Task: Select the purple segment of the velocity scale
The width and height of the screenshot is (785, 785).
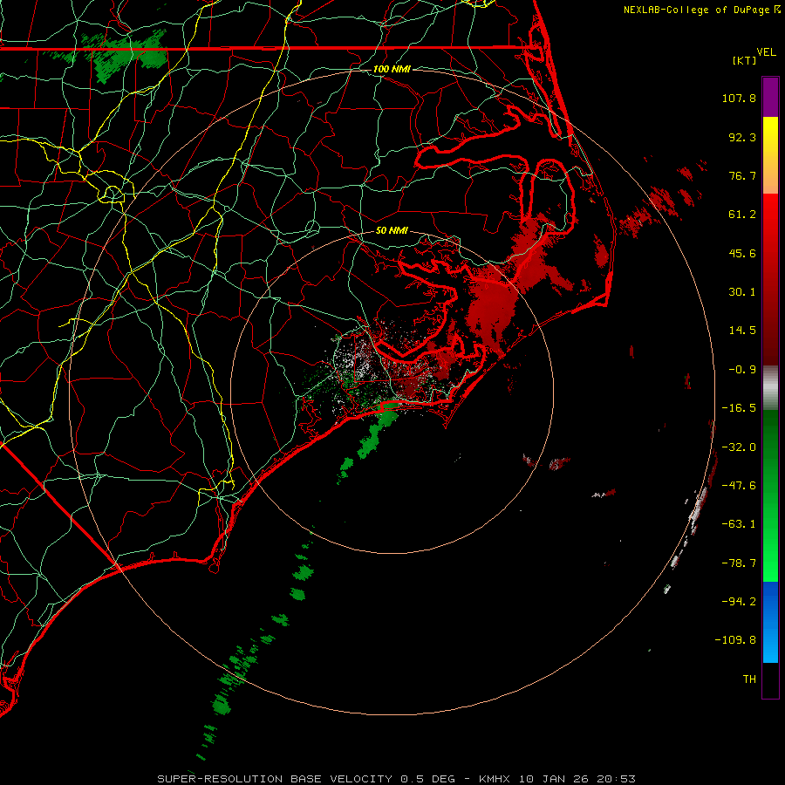Action: coord(770,97)
